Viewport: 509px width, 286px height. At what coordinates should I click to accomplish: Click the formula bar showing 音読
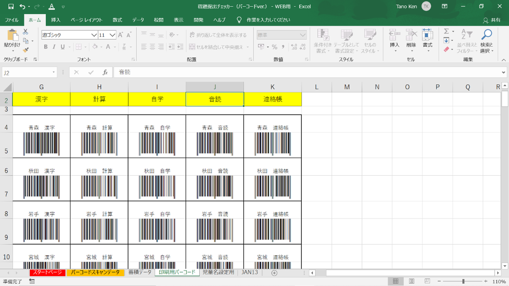[307, 72]
